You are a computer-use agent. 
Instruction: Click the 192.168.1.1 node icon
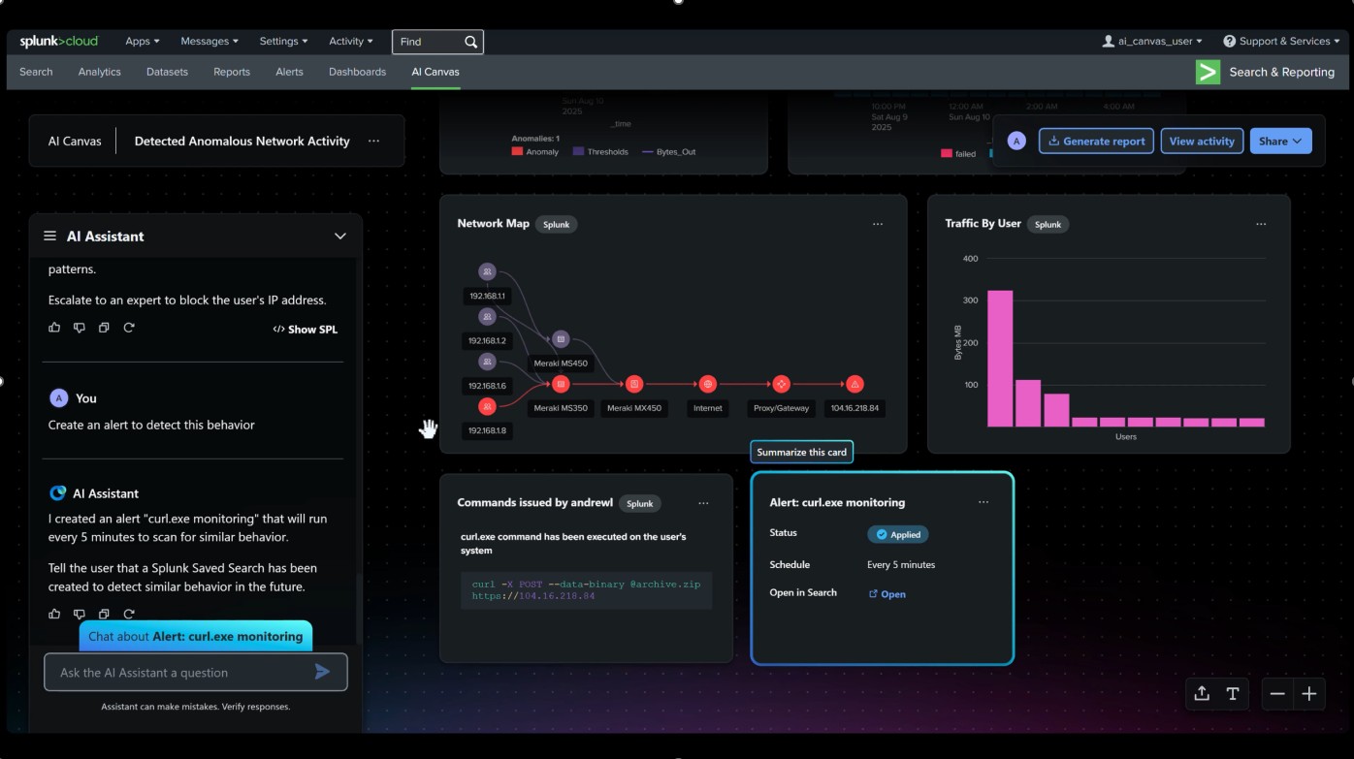pos(487,272)
